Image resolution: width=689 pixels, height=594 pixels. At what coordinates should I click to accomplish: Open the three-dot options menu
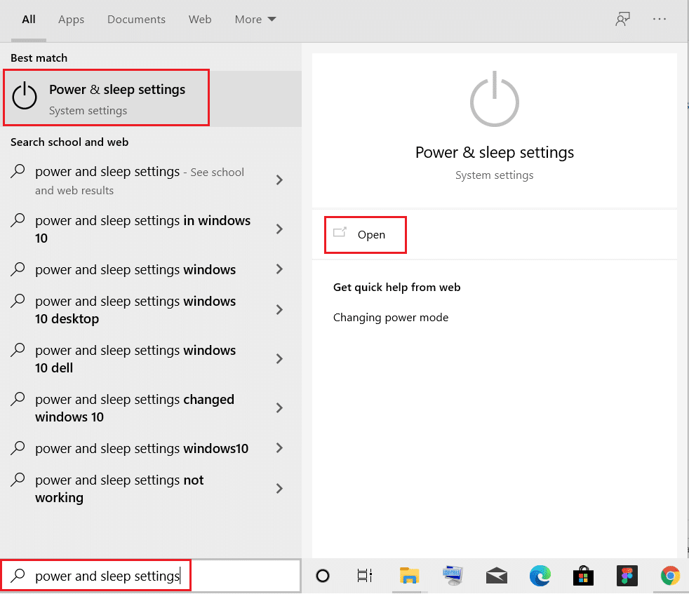[x=660, y=20]
